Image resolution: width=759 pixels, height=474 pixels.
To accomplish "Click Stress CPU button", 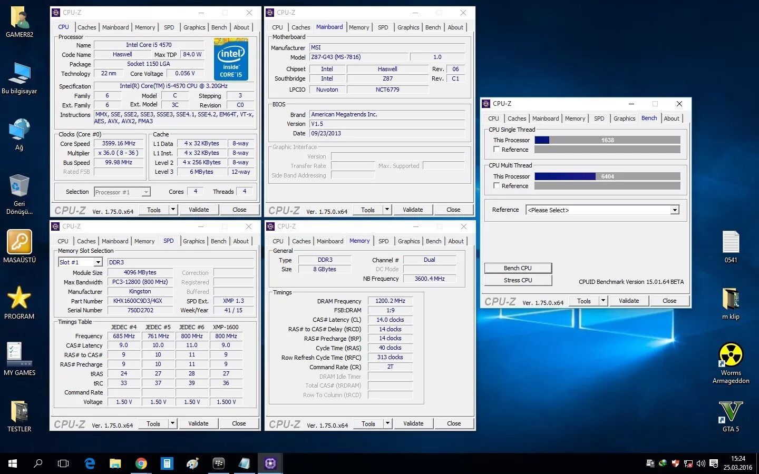I will click(x=518, y=280).
